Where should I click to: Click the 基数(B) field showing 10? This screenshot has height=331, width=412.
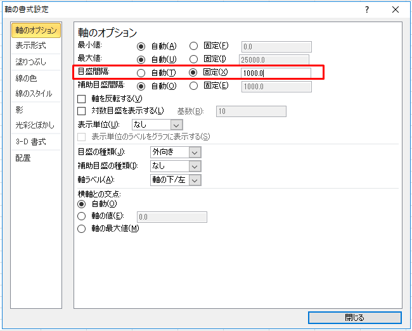pos(251,111)
